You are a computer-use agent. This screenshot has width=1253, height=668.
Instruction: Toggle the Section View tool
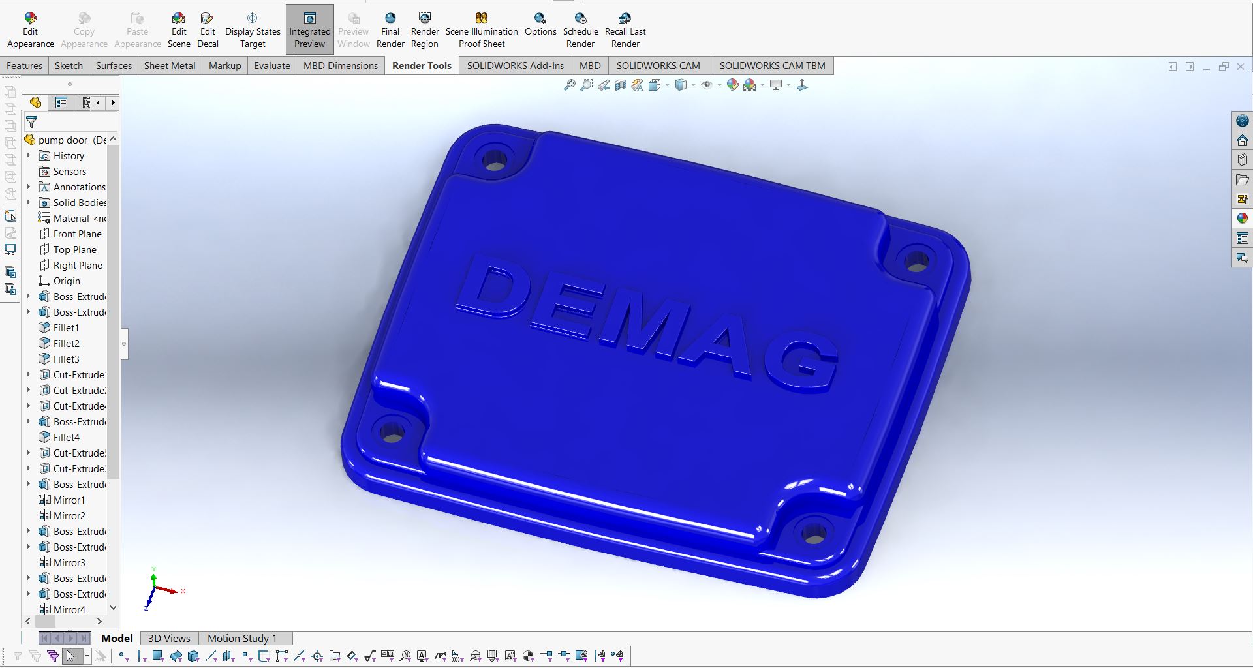(621, 85)
